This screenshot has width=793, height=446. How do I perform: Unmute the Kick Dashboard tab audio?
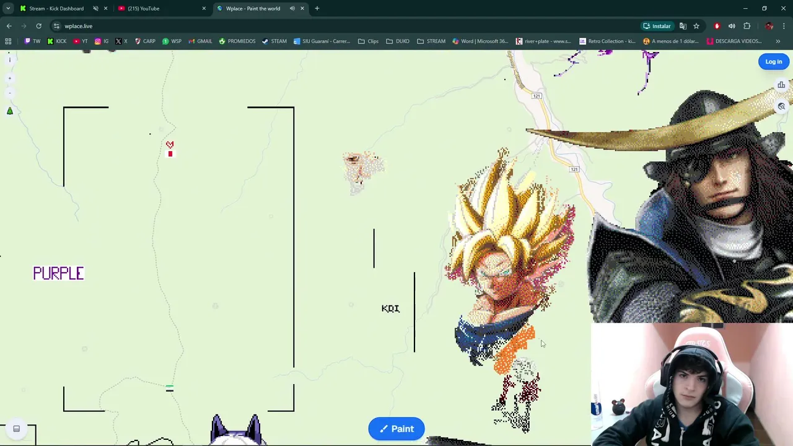tap(95, 8)
